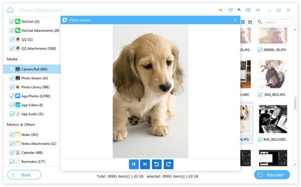Viewport: 301px width, 187px height.
Task: Toggle the Notes Attachments checkbox
Action: coord(12,143)
